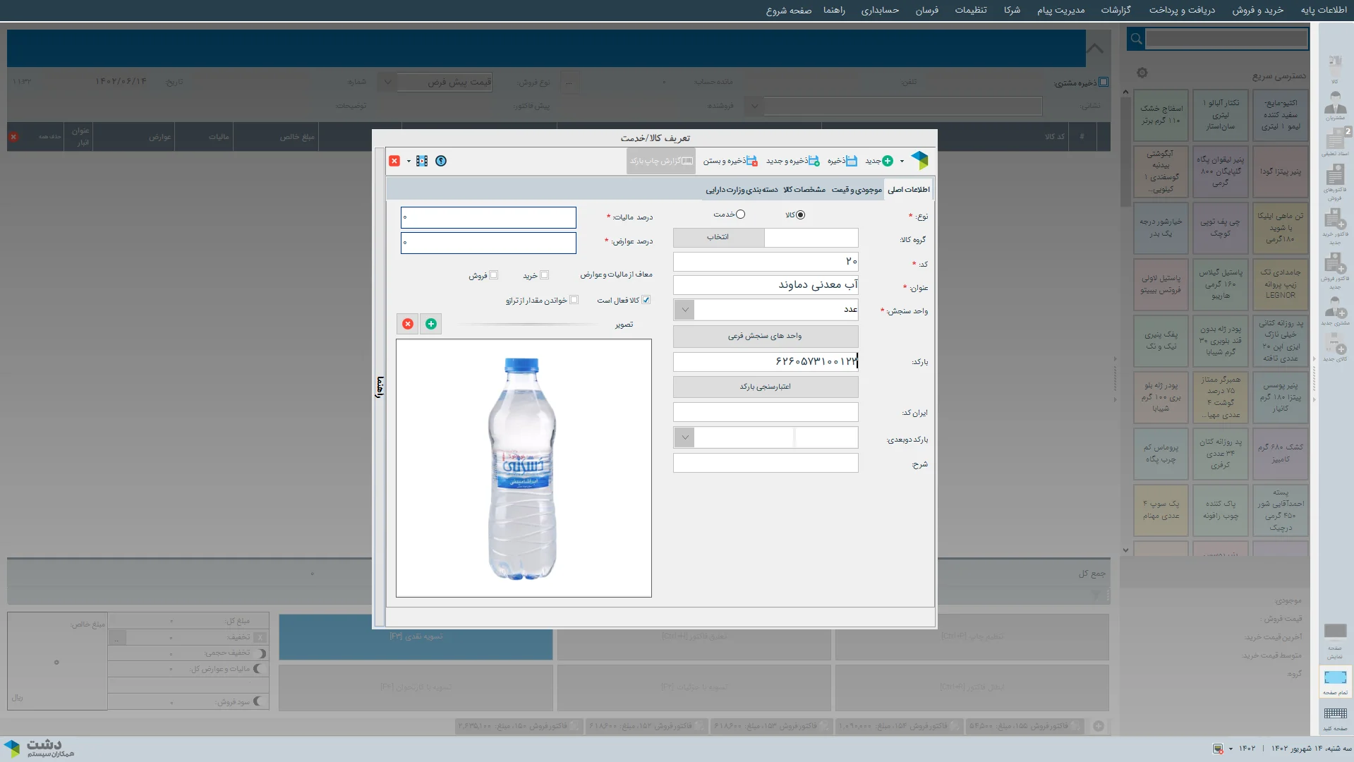Image resolution: width=1354 pixels, height=762 pixels.
Task: Select the خدمت (service) radio button
Action: pos(740,214)
